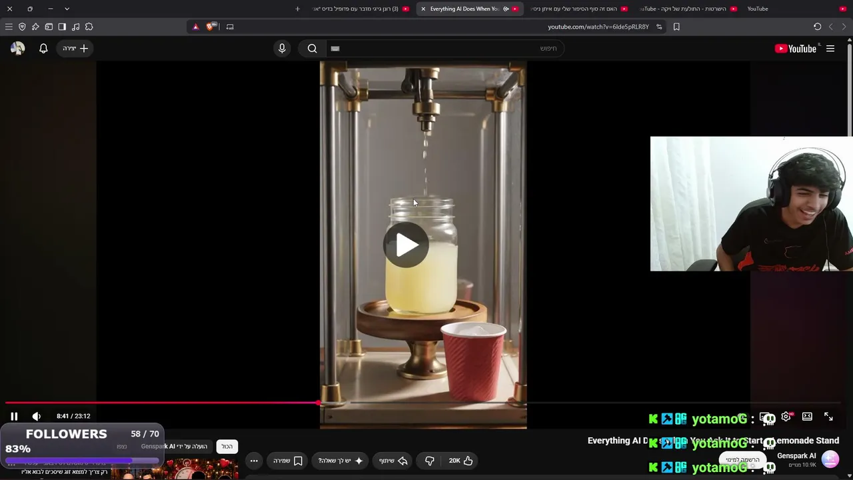The height and width of the screenshot is (480, 853).
Task: Click the suggested video thumbnail with hearts
Action: (x=175, y=469)
